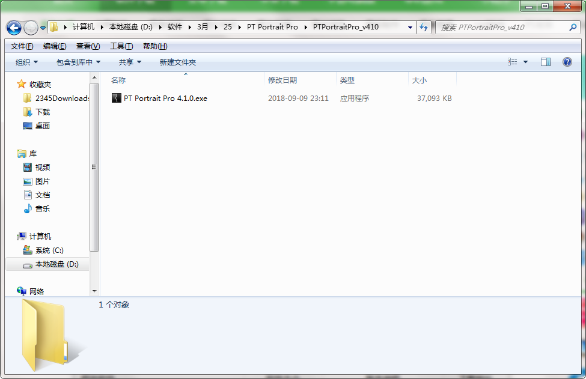Select the 3月 breadcrumb segment
The image size is (586, 379).
tap(203, 27)
